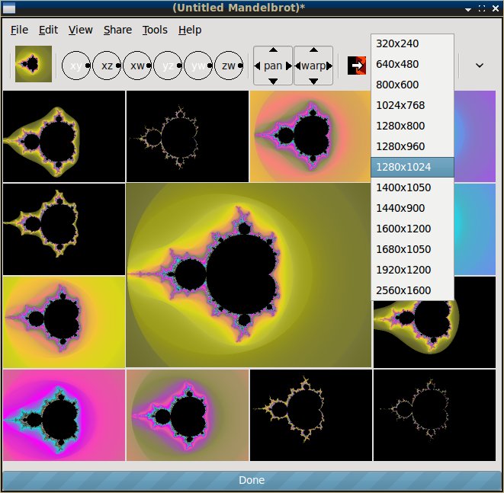Select 1400x1050 resolution
The image size is (504, 493).
(x=413, y=187)
